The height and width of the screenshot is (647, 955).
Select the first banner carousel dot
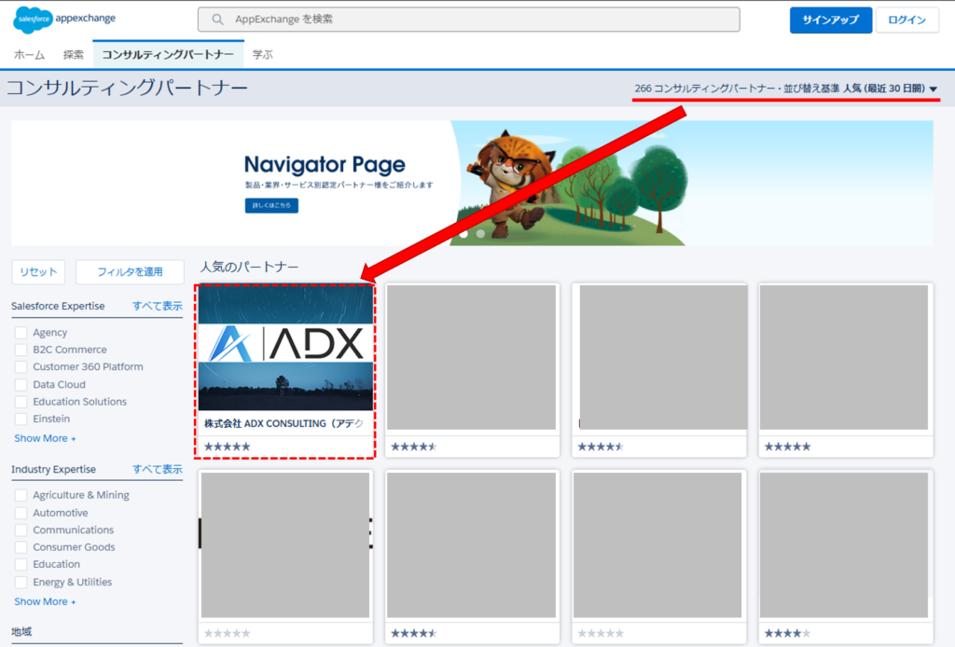point(464,234)
